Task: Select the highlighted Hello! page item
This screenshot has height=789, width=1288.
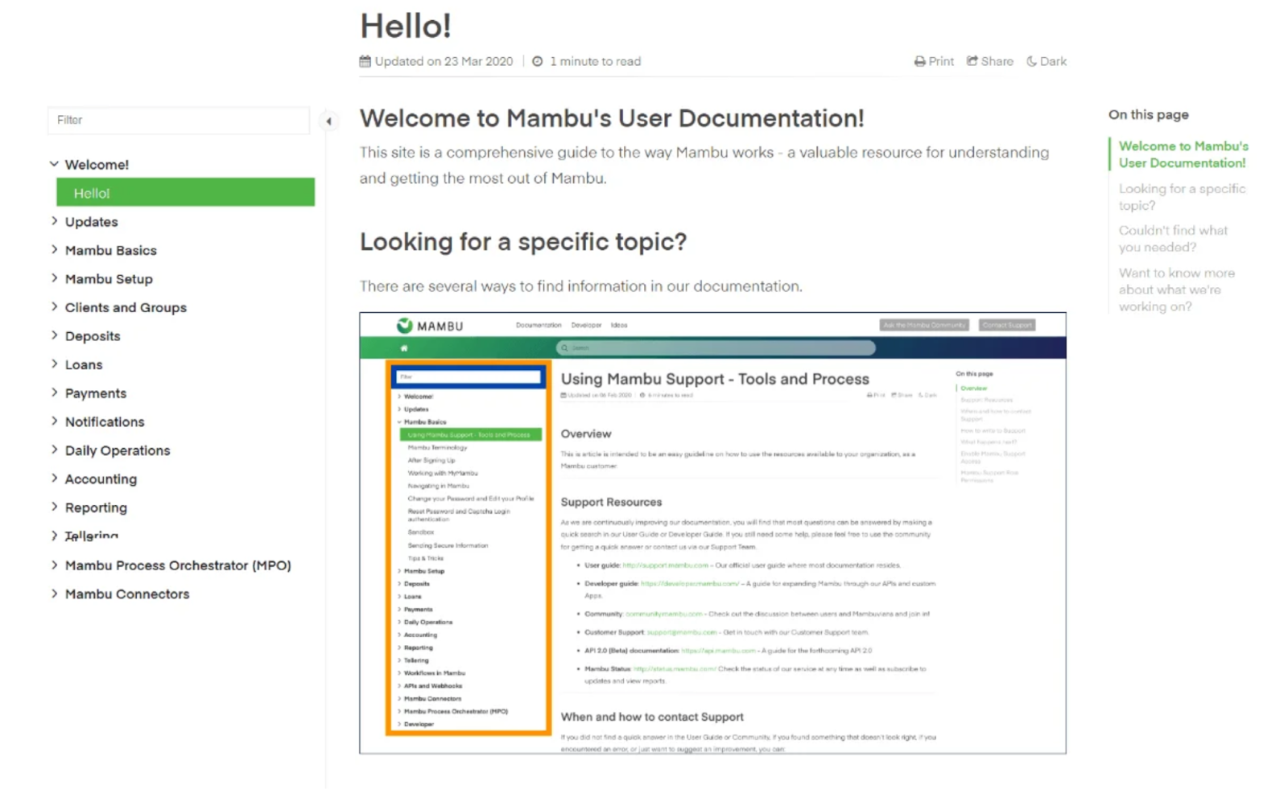Action: [185, 193]
